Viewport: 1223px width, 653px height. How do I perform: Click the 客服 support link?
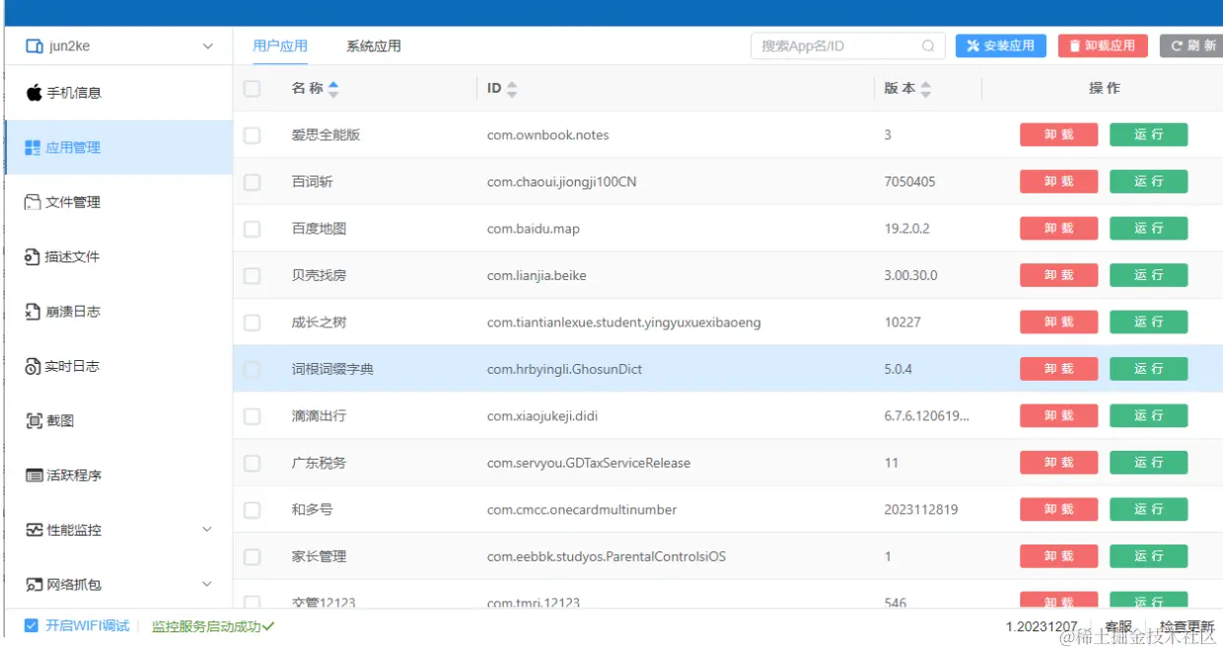[x=1118, y=626]
